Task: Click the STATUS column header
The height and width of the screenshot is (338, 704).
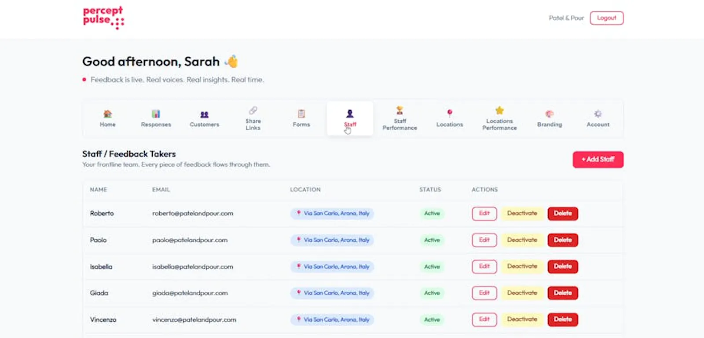Action: click(430, 189)
